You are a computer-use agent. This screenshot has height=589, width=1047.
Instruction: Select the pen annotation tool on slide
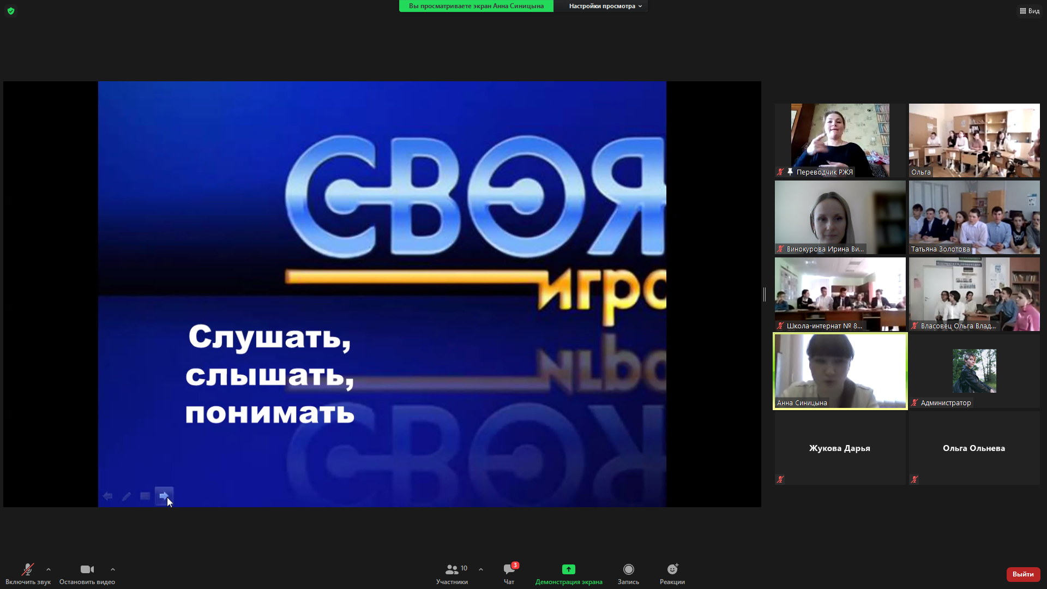point(127,496)
